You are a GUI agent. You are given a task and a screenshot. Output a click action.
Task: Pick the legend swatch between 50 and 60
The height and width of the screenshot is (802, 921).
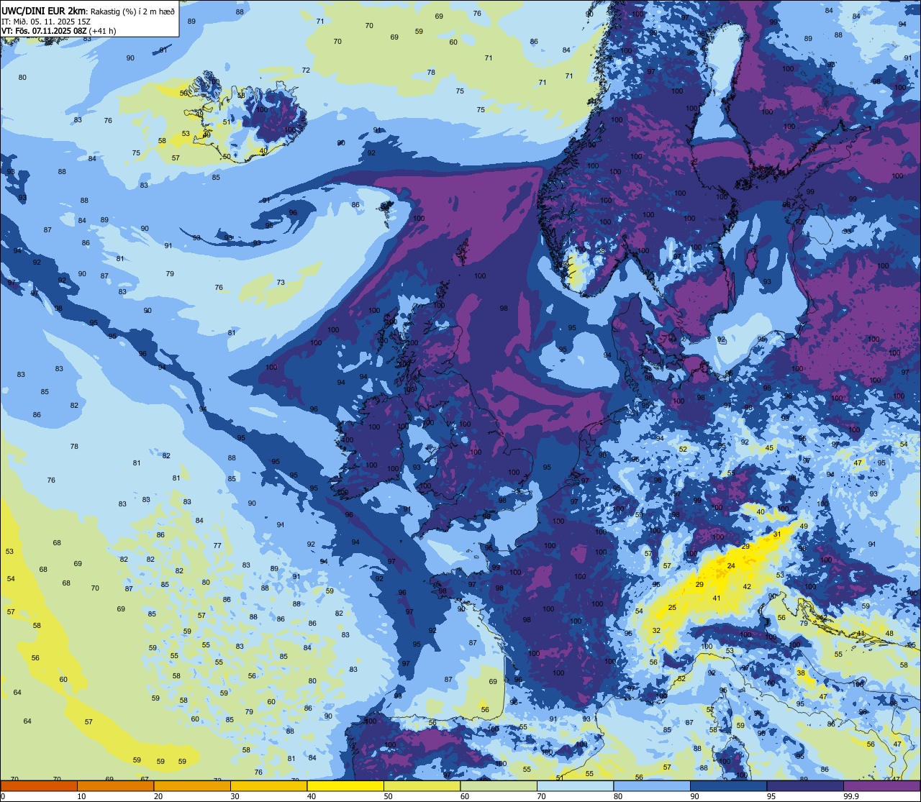click(x=422, y=785)
